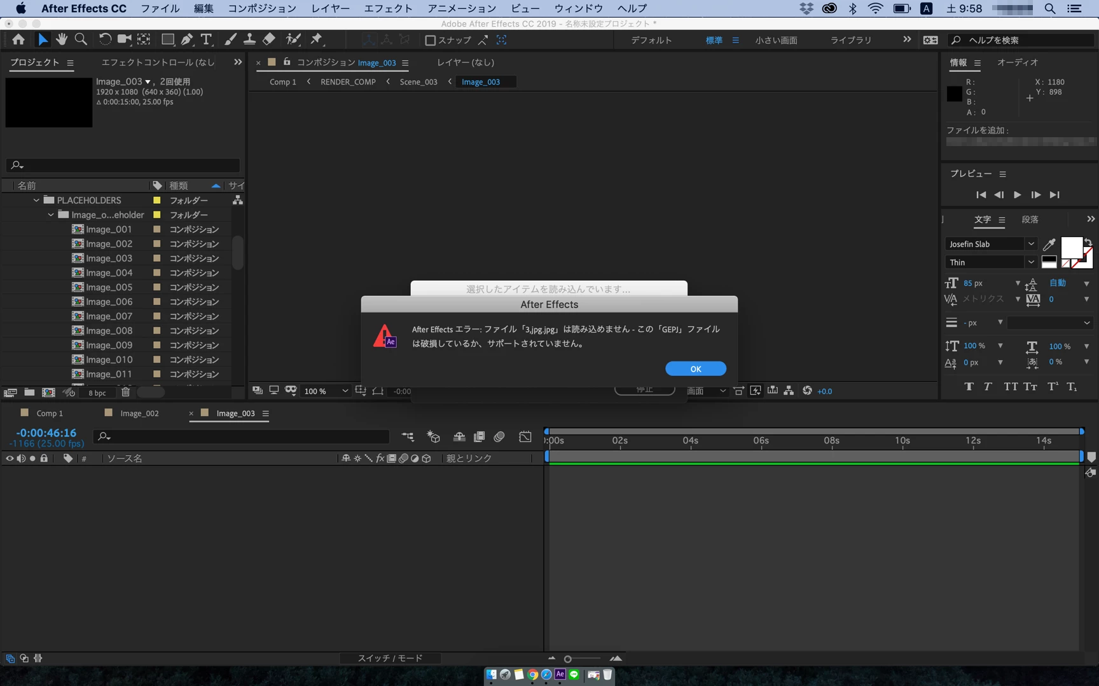Select the Selection (arrow) tool
This screenshot has height=686, width=1099.
(43, 39)
